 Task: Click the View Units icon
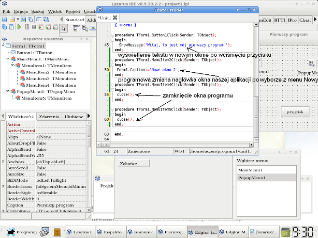4,27
